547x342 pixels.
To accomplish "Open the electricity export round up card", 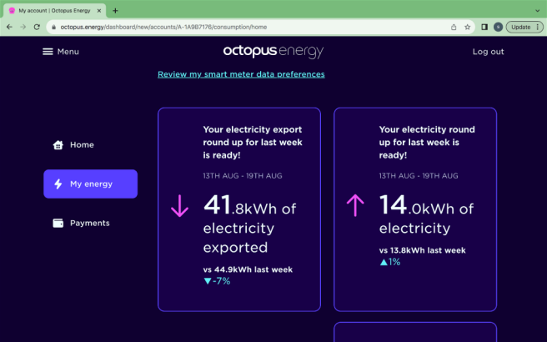I will [239, 209].
